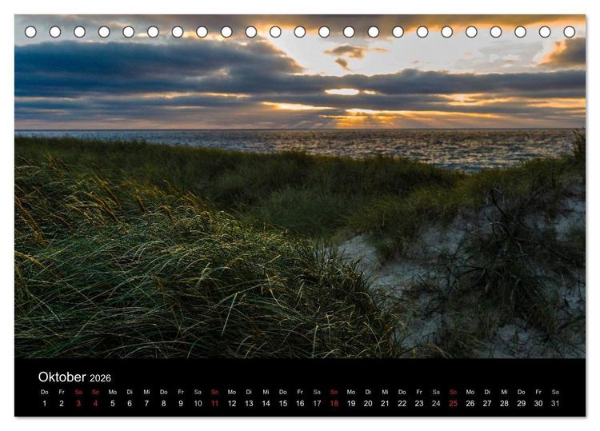Click date 16 in the calendar
The height and width of the screenshot is (431, 600).
point(300,404)
